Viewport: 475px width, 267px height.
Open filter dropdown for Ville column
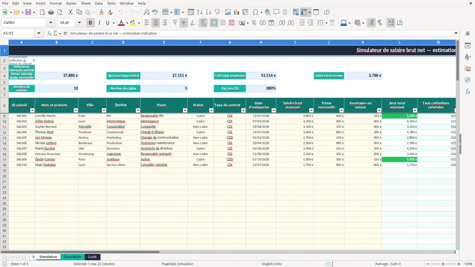(104, 110)
